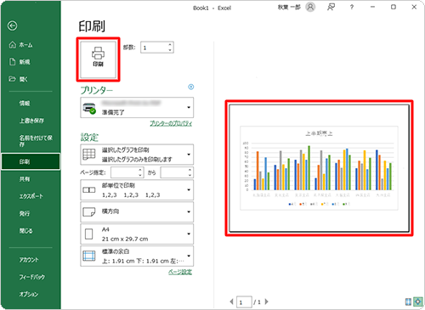Open the ページ設定 link

point(180,272)
